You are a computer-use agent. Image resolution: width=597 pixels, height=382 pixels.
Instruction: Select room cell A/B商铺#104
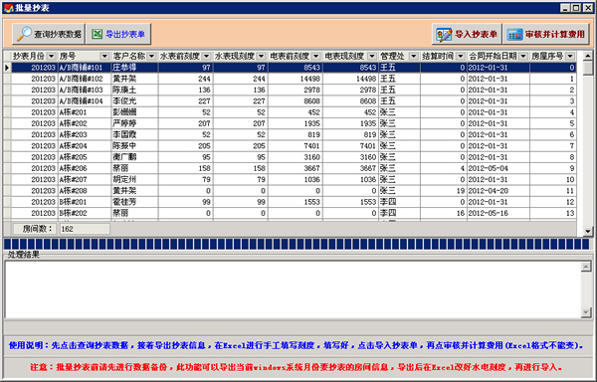tap(85, 101)
